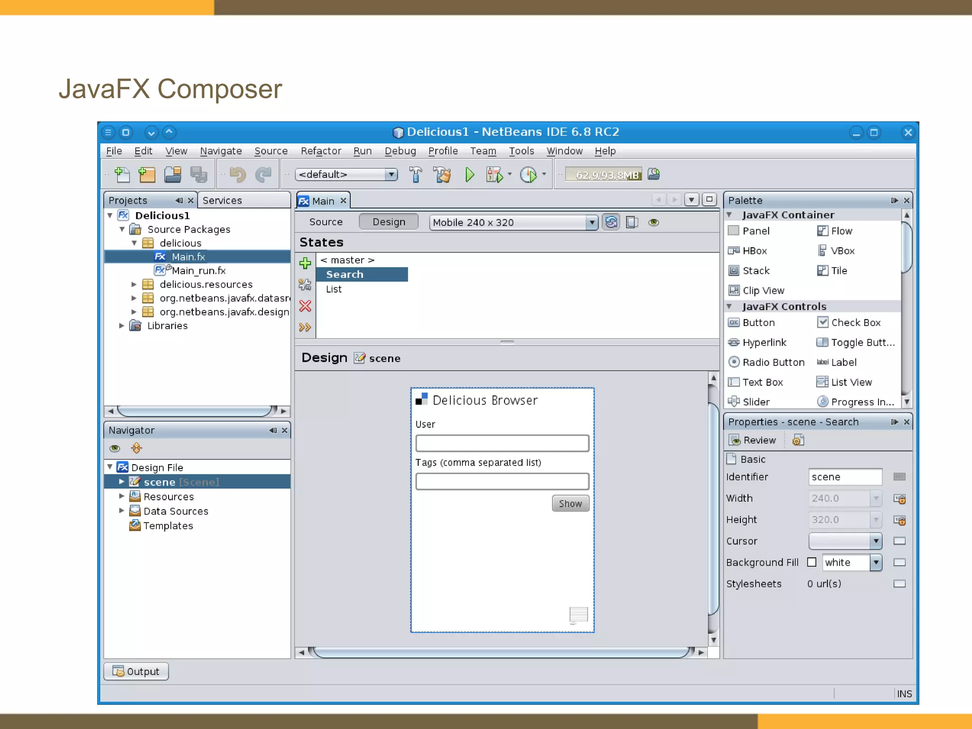The image size is (972, 729).
Task: Open the File menu
Action: pyautogui.click(x=114, y=151)
